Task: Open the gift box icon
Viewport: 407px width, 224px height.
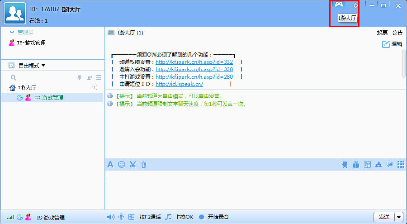Action: coord(356,165)
